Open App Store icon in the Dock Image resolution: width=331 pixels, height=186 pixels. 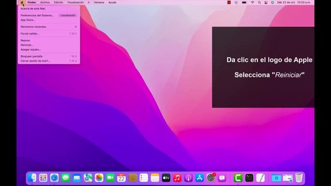200,178
